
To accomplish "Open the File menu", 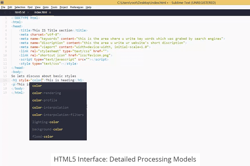I will tap(3, 7).
